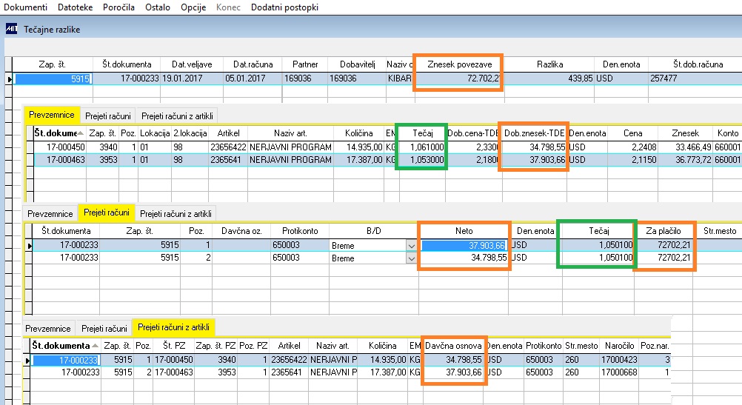This screenshot has width=742, height=405.
Task: Click the sort arrow on the Št.dokumenta header in Prevzemnice
Action: (x=81, y=133)
